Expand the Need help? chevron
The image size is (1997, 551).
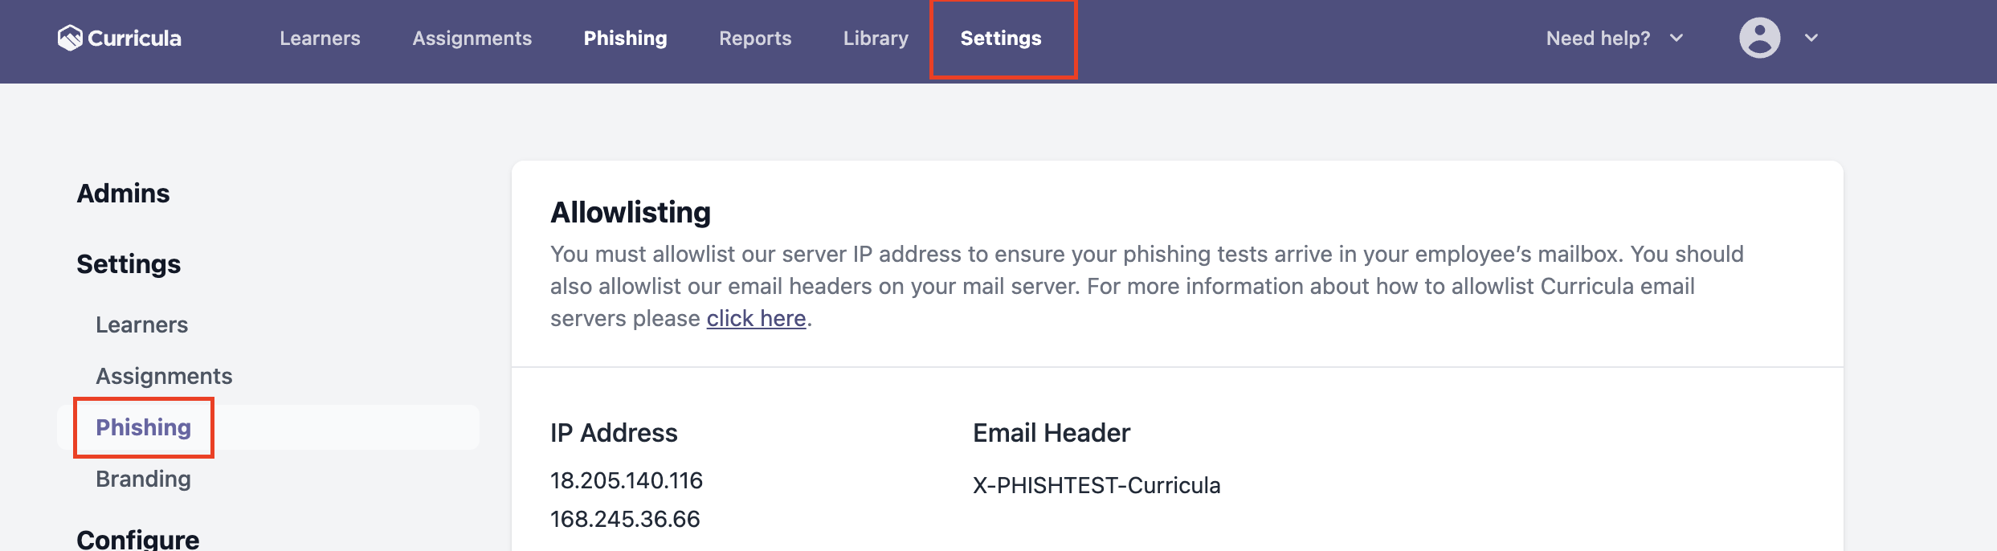pyautogui.click(x=1676, y=38)
